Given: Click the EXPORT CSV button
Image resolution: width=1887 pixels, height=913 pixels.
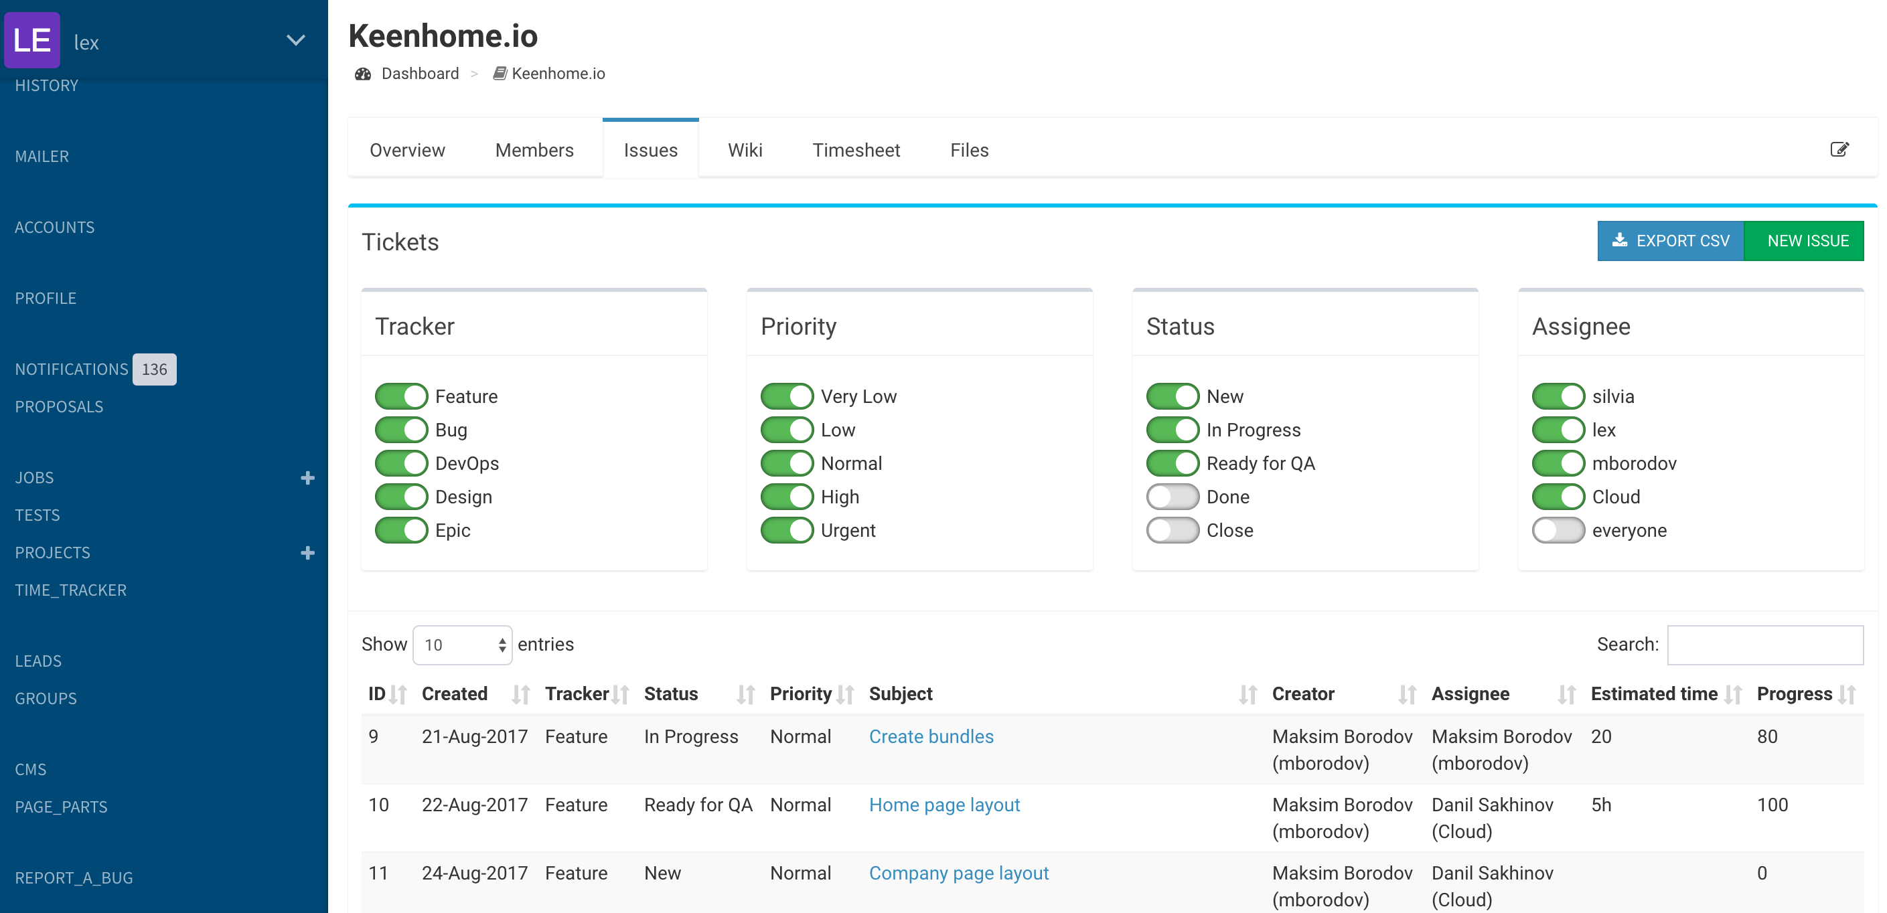Looking at the screenshot, I should point(1671,241).
